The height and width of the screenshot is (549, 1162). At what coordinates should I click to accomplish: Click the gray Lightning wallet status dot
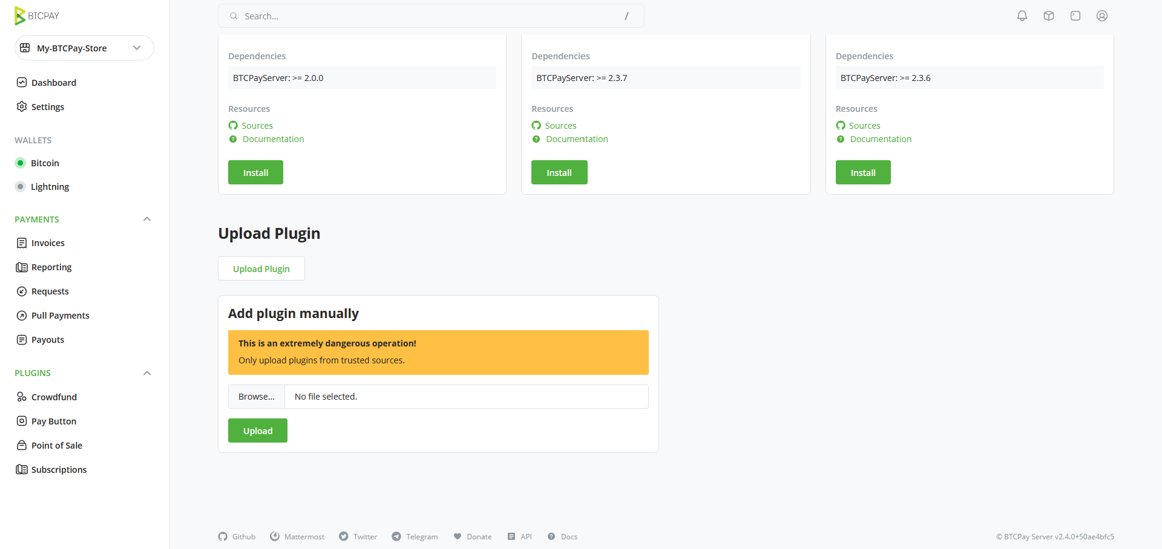point(20,186)
